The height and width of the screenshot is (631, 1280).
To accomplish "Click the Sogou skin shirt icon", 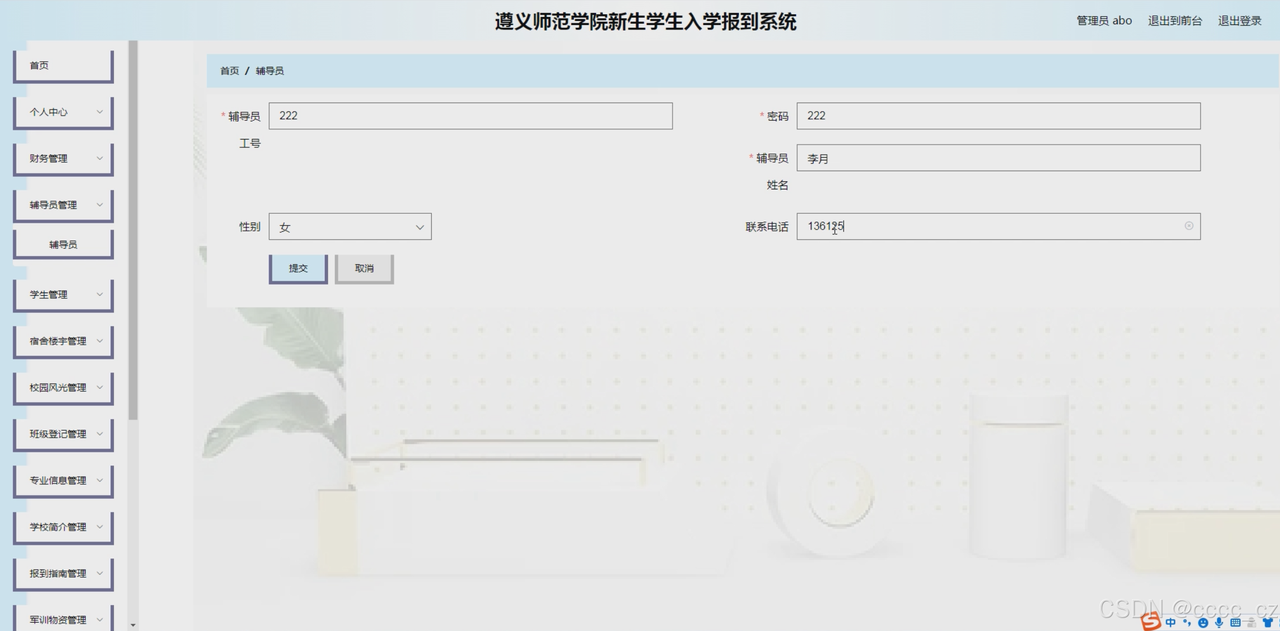I will [1268, 622].
